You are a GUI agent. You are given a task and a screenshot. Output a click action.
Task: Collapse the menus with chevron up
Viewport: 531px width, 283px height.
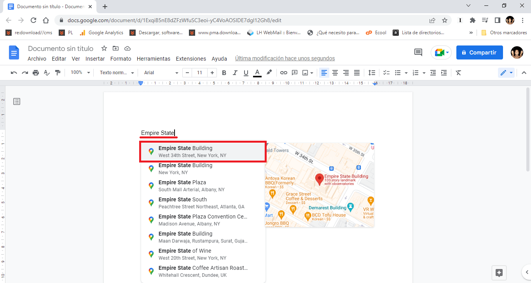click(x=524, y=73)
